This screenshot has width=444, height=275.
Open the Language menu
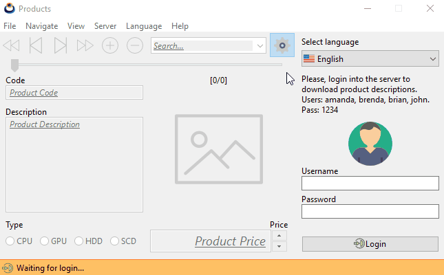click(x=144, y=26)
